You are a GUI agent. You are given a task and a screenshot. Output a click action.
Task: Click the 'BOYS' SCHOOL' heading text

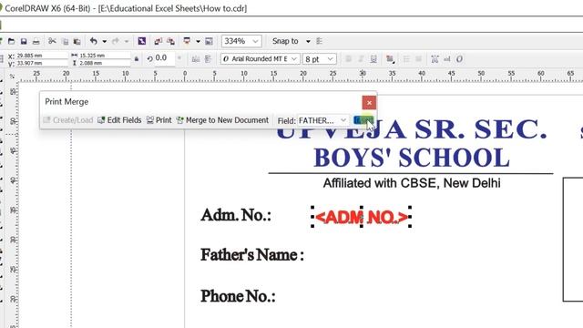click(412, 158)
